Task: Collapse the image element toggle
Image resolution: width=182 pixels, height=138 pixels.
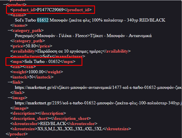Action: 9,97
